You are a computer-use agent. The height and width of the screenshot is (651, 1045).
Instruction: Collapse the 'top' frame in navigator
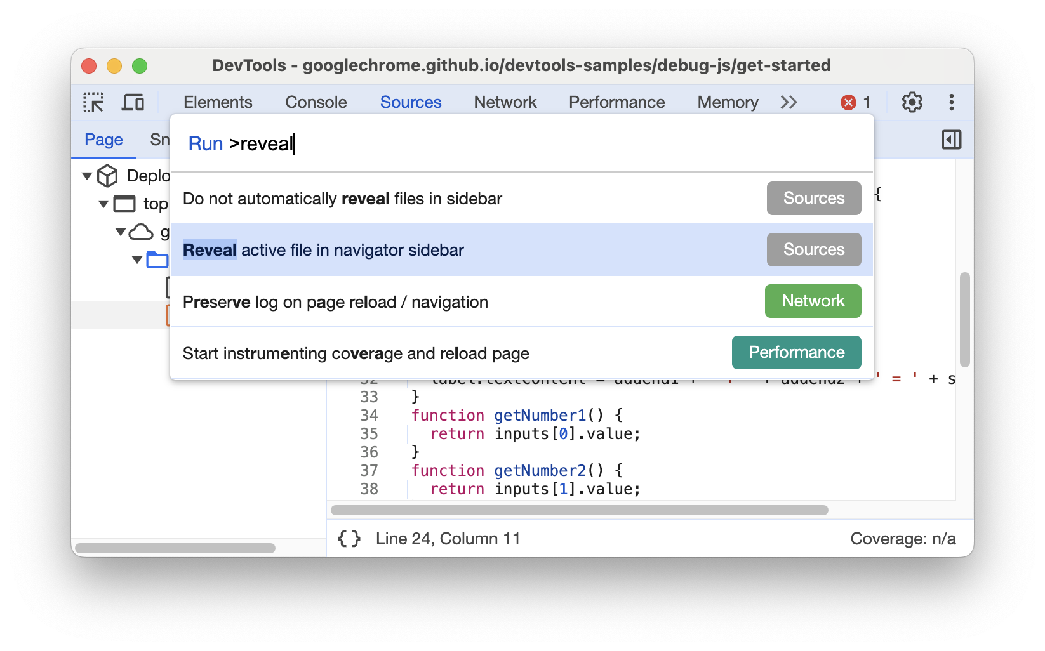click(x=103, y=204)
